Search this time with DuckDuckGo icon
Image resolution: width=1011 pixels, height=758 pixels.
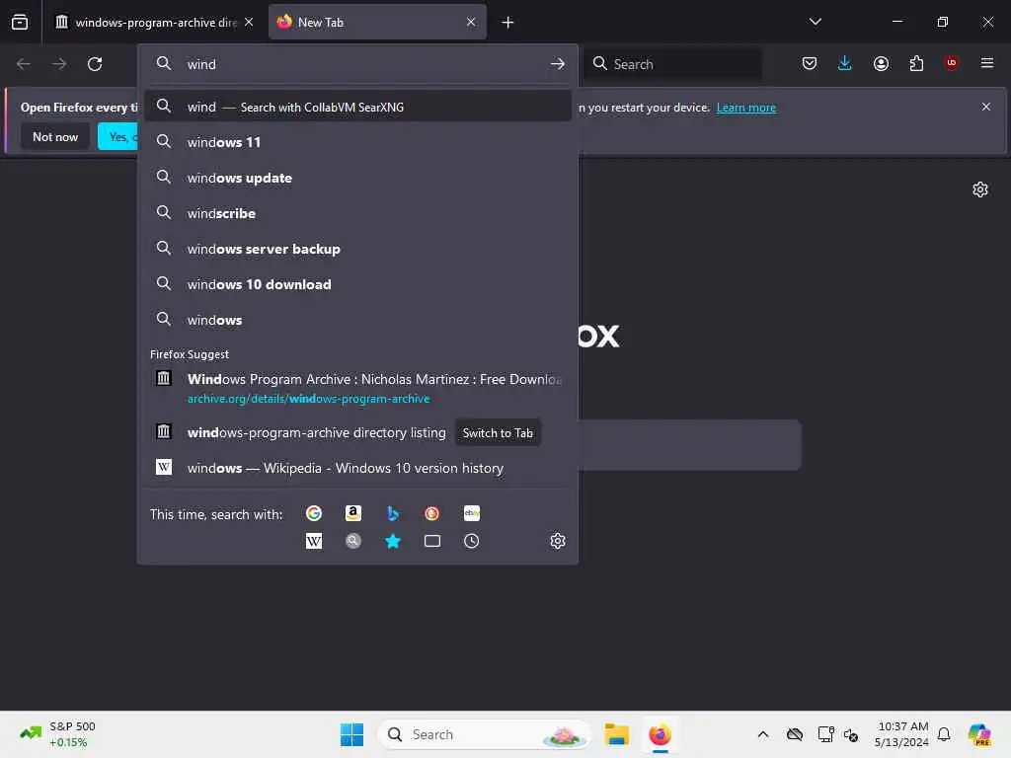click(x=432, y=513)
